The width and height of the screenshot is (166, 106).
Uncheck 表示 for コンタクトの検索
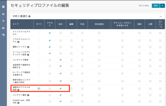pos(60,60)
